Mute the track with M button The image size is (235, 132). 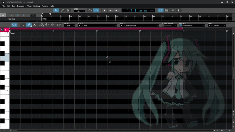(x=31, y=15)
